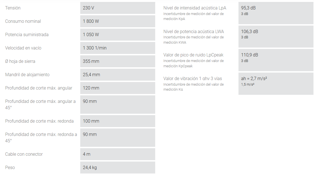Click the Cable con conector label
Image resolution: width=314 pixels, height=176 pixels.
coord(24,154)
